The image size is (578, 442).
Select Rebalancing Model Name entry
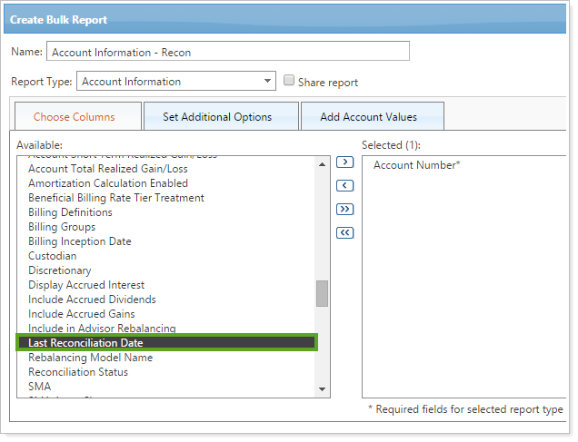(x=90, y=358)
